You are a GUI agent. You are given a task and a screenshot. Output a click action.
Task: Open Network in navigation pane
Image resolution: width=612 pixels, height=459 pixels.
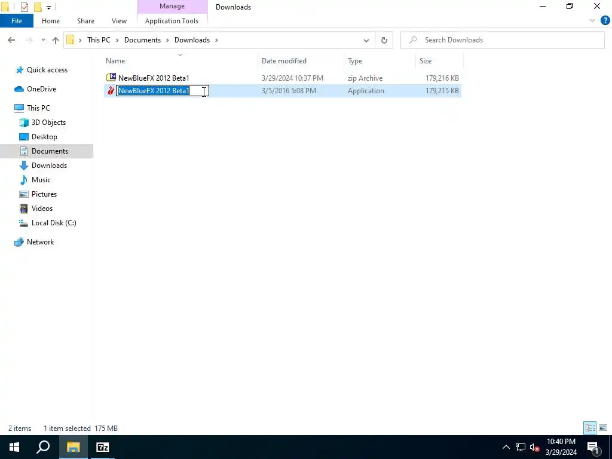point(40,242)
